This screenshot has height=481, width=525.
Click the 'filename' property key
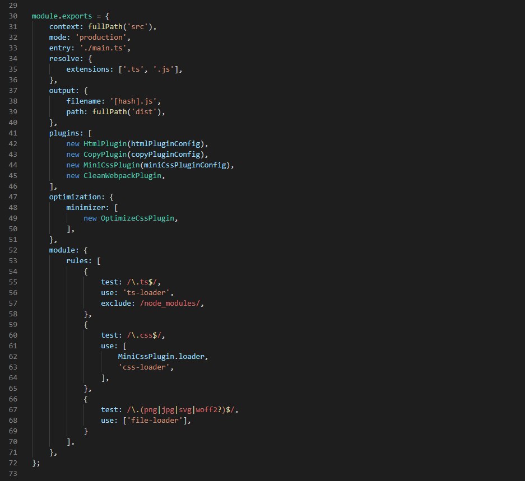(x=83, y=101)
